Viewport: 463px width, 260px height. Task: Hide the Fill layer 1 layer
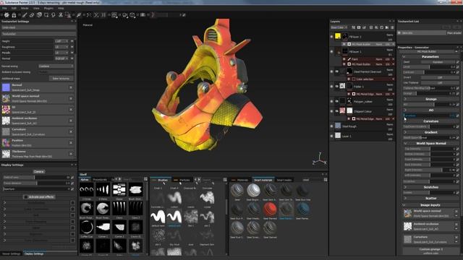331,51
